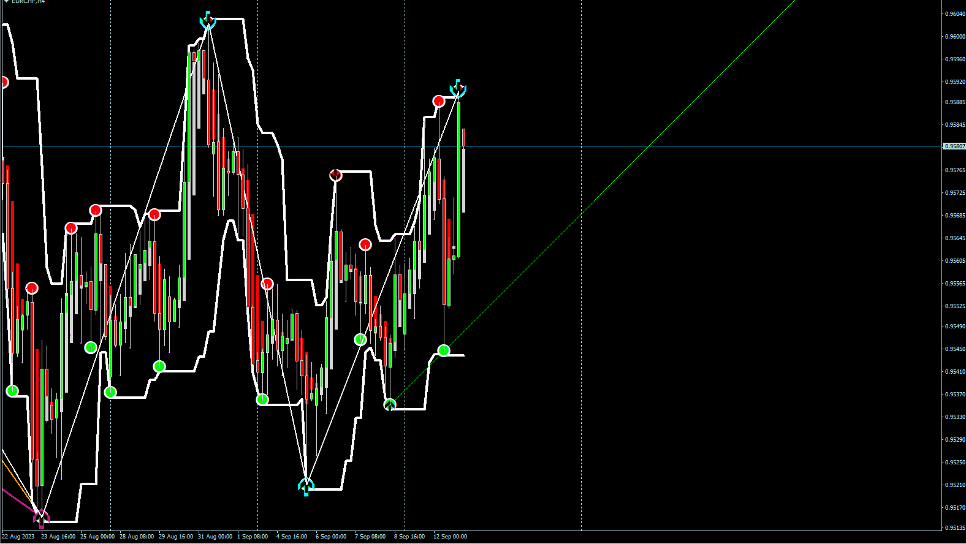
Task: Click the 0.95490 price scale label
Action: click(955, 327)
